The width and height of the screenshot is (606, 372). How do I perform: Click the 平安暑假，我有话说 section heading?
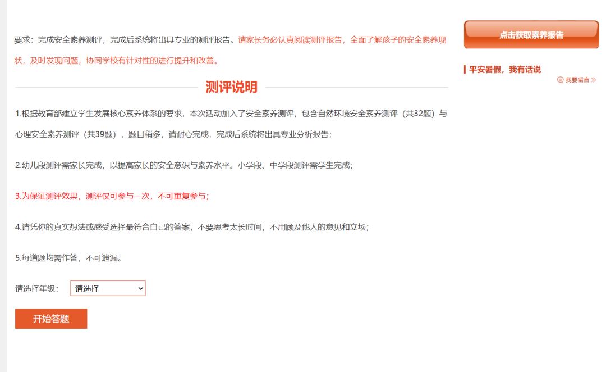pyautogui.click(x=505, y=70)
